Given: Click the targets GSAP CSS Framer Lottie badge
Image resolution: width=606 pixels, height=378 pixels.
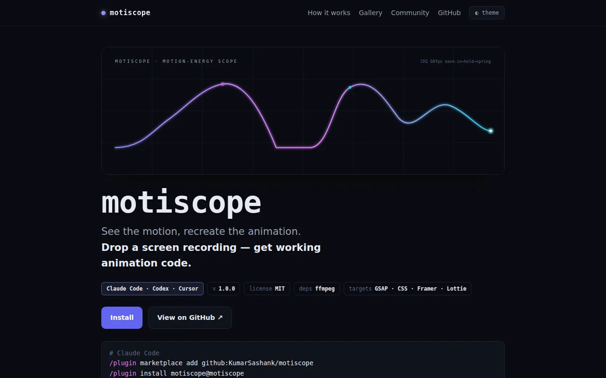Looking at the screenshot, I should pyautogui.click(x=408, y=289).
